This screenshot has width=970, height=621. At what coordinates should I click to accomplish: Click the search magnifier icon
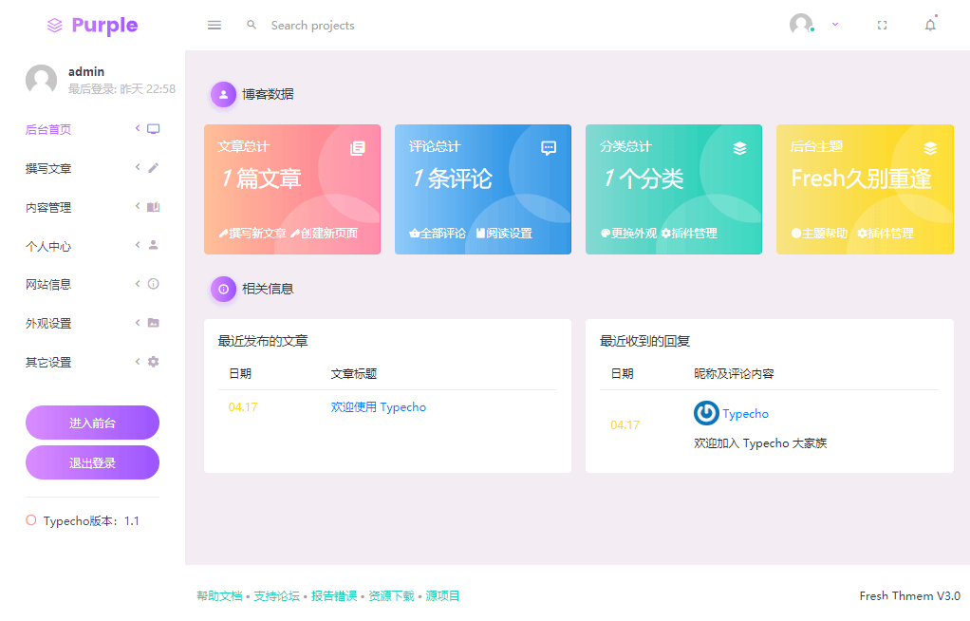(251, 25)
